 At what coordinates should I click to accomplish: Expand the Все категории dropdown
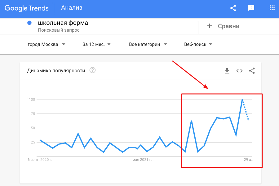pos(148,44)
